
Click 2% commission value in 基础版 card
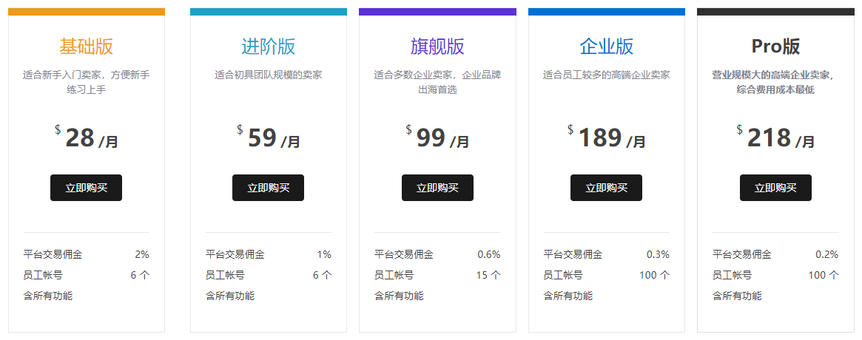click(142, 254)
